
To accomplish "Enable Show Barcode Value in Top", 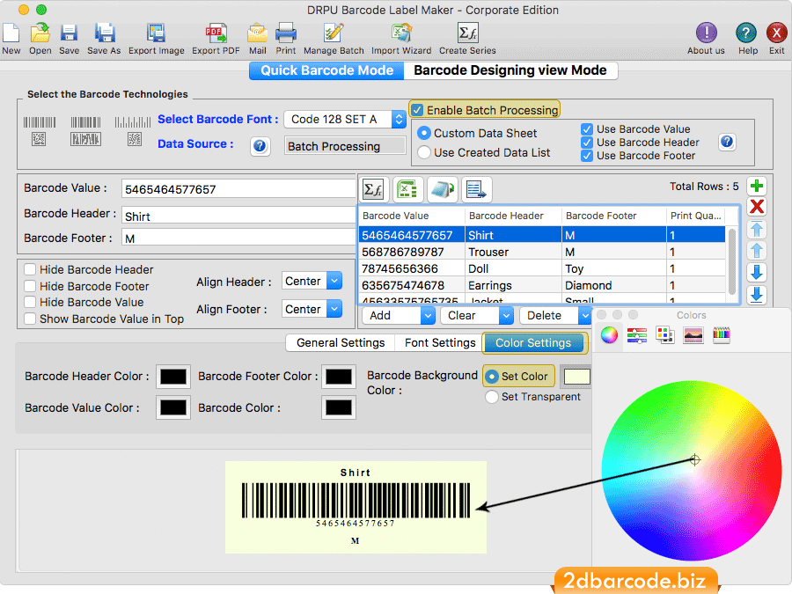I will pos(30,319).
